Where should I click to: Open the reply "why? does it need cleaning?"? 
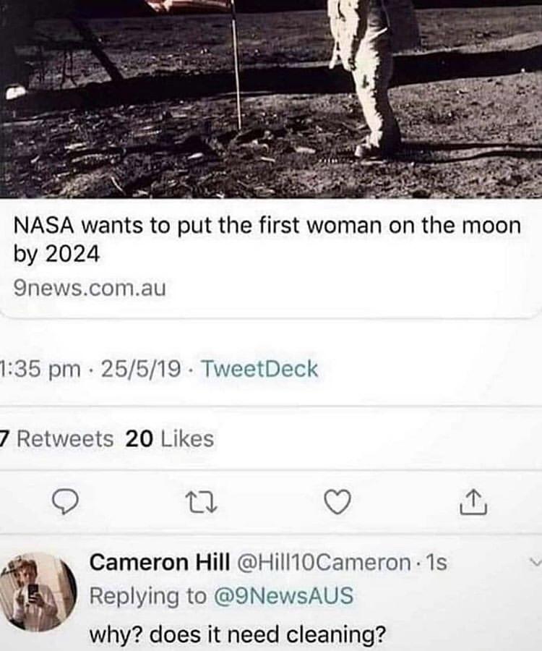click(x=238, y=634)
